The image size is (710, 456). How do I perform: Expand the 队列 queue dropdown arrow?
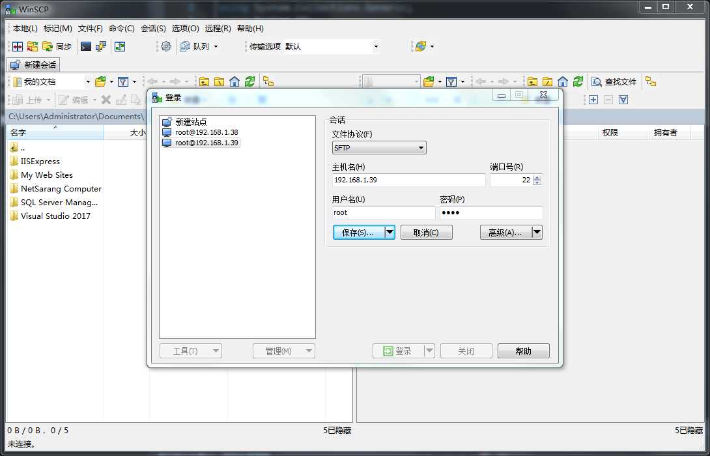click(x=216, y=47)
